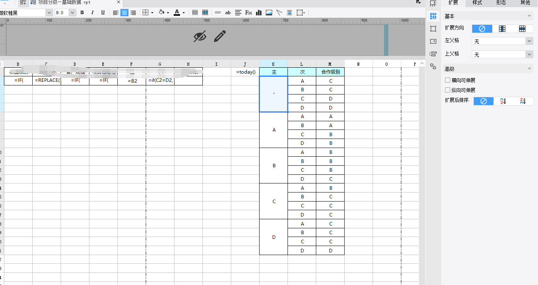Set 扩展后排序 to ascending A-Z

(x=503, y=101)
